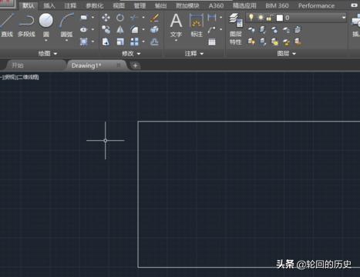The image size is (360, 277).
Task: Select the Linear dimension icon
Action: click(212, 18)
